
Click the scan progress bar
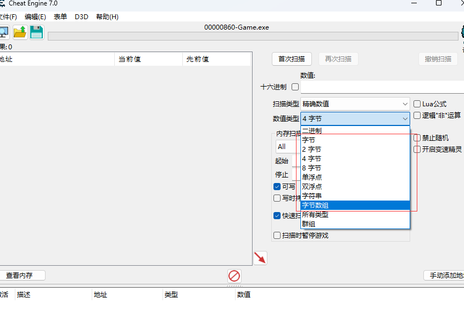(253, 36)
